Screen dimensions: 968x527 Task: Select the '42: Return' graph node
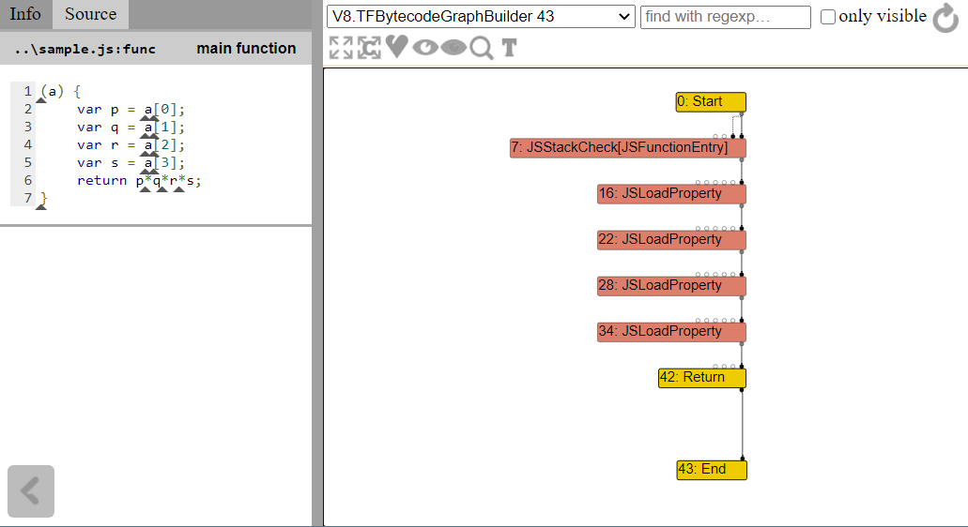click(x=700, y=378)
